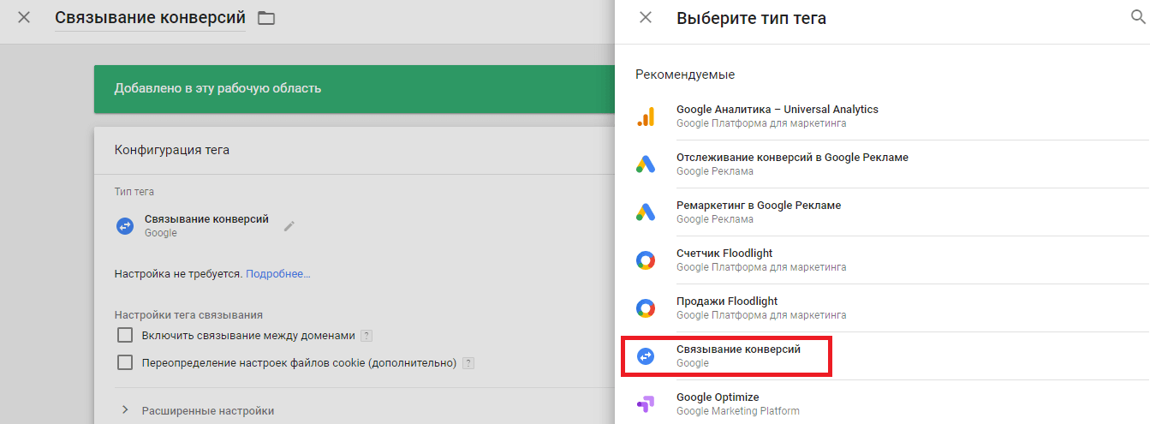
Task: Click the Google Optimize purple icon
Action: click(646, 404)
